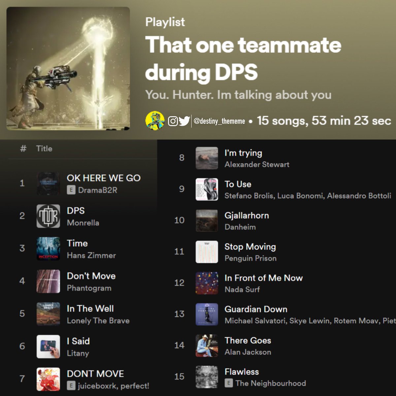Click album art for Don't Move by Phantogram
Image resolution: width=396 pixels, height=396 pixels.
48,281
